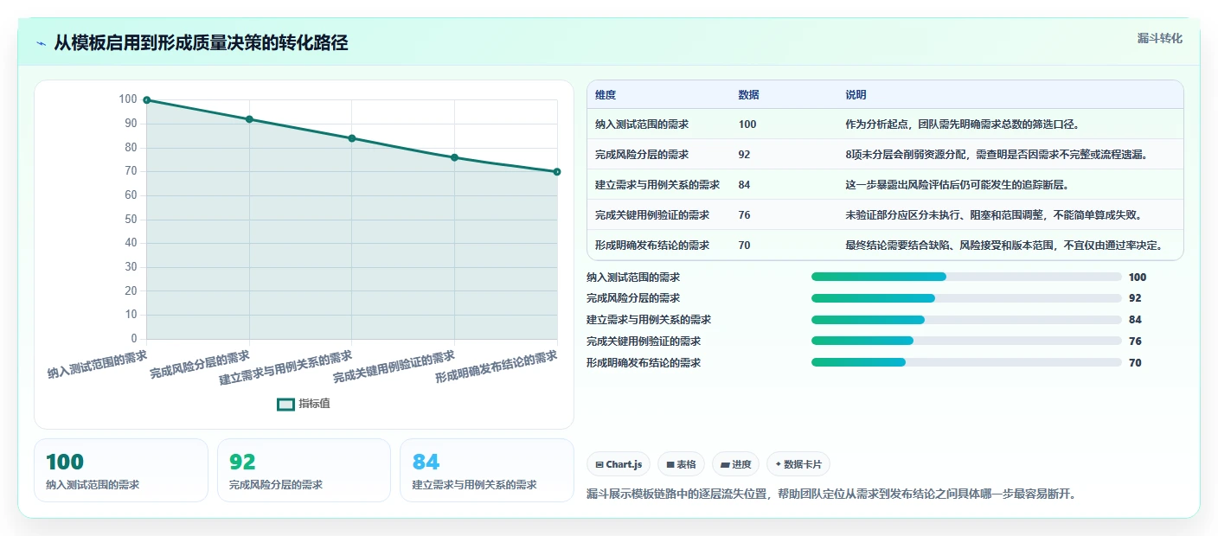This screenshot has height=536, width=1218.
Task: Click the chart data point at value 76
Action: (454, 157)
